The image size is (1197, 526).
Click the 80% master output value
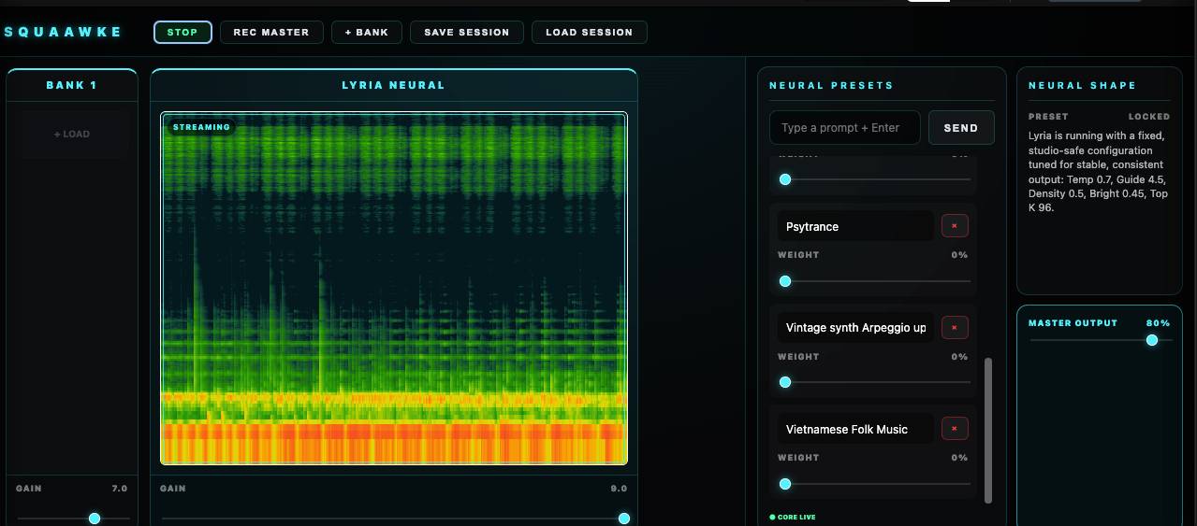click(x=1159, y=323)
